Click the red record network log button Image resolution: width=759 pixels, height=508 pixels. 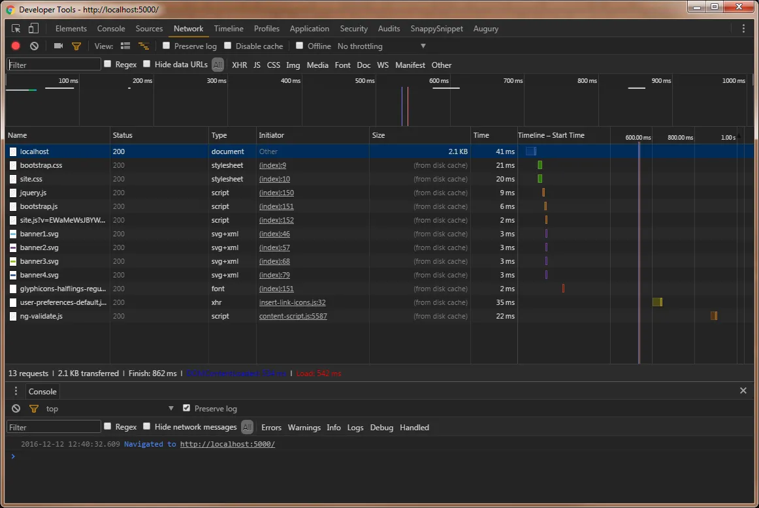tap(16, 46)
